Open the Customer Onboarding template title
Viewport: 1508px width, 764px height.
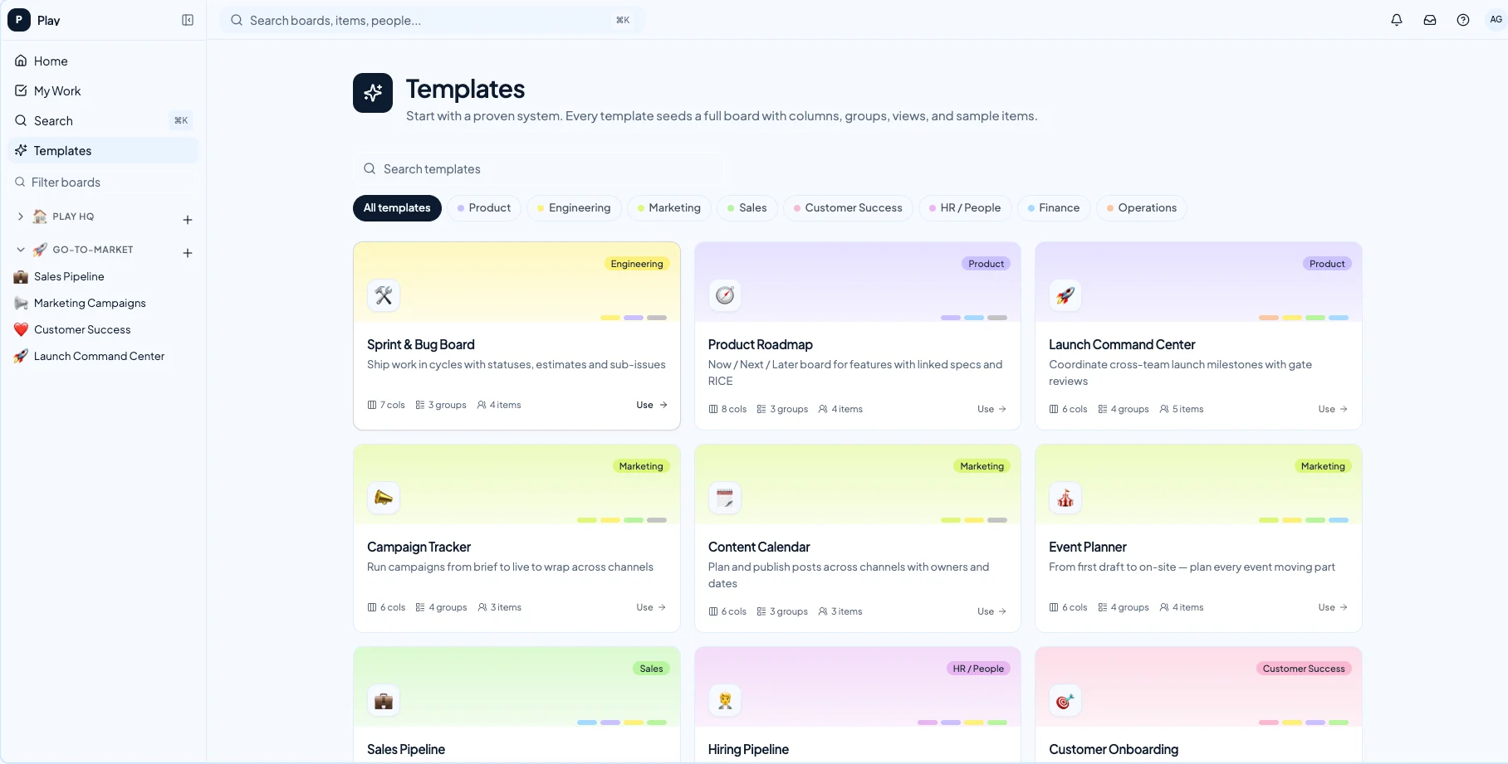pyautogui.click(x=1114, y=749)
